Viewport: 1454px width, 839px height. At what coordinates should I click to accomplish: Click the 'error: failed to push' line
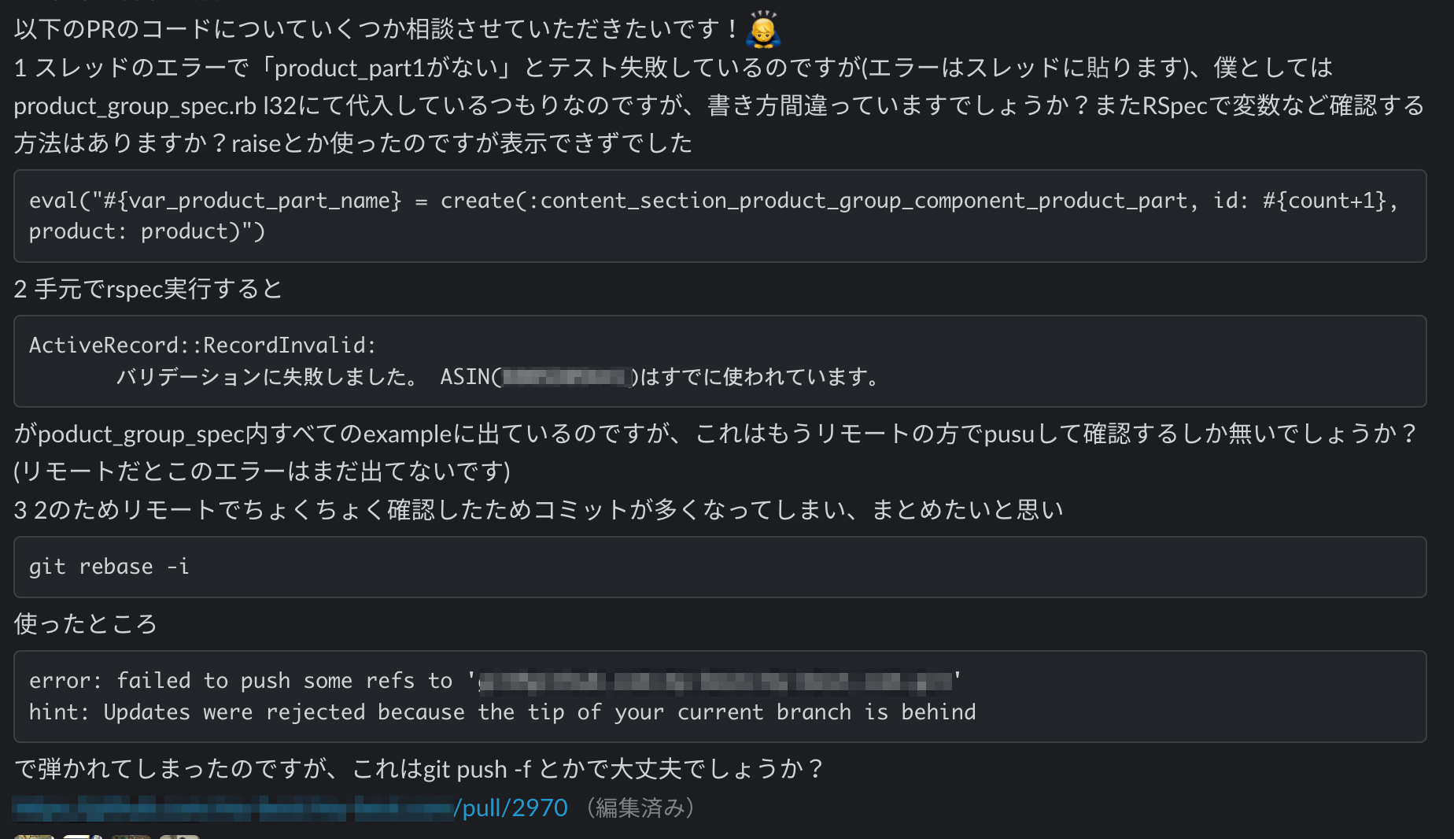pos(240,681)
